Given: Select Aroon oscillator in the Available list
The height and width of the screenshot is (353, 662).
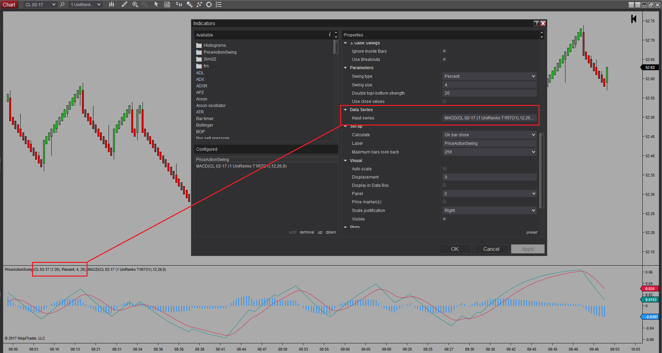Looking at the screenshot, I should [x=211, y=106].
